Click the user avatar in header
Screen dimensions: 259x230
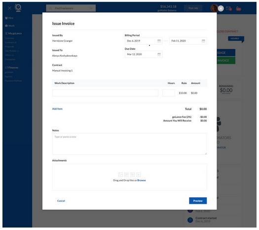coord(214,8)
